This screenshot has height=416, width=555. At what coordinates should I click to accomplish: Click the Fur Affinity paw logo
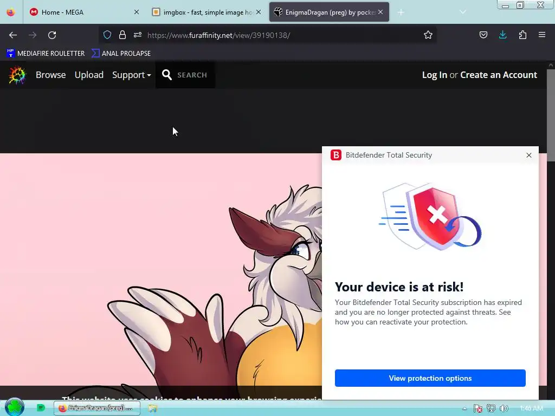(17, 75)
